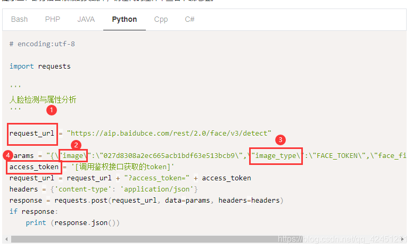Open the JAVA code tab
The height and width of the screenshot is (249, 412).
pyautogui.click(x=86, y=20)
